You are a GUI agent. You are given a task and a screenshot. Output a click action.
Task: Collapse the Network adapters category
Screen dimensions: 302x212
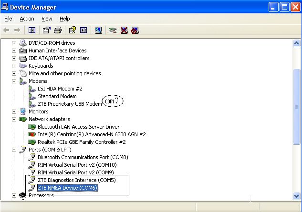14,119
